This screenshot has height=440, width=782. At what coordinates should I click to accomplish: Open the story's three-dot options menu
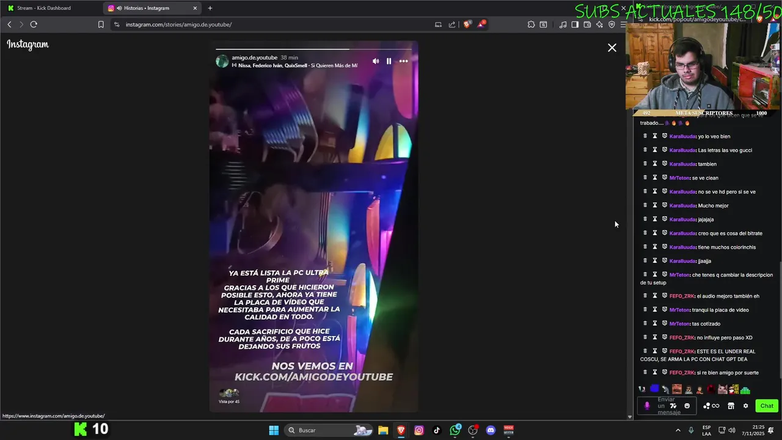tap(403, 61)
